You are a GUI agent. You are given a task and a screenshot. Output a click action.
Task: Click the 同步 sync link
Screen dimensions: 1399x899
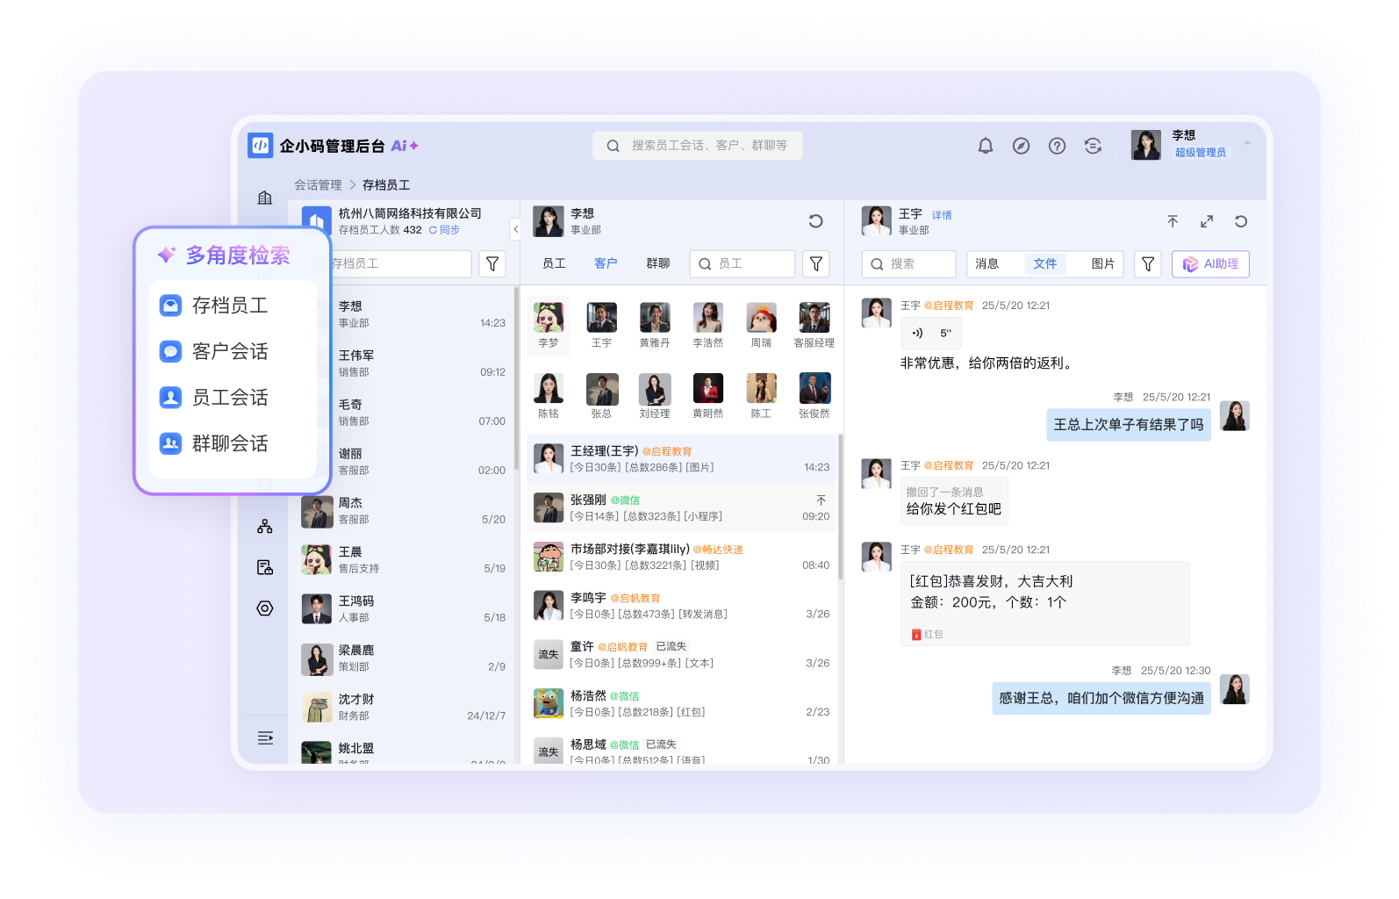pos(445,230)
